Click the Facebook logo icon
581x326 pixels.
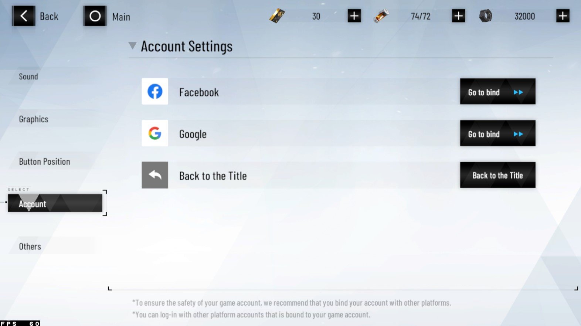coord(155,91)
